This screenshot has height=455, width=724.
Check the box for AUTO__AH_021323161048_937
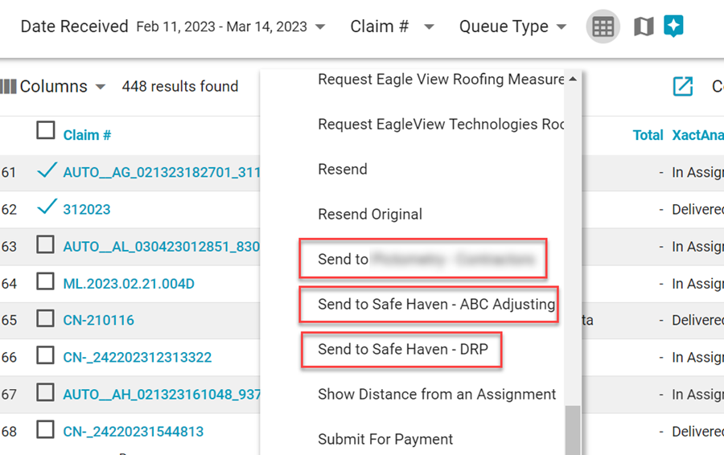click(45, 392)
